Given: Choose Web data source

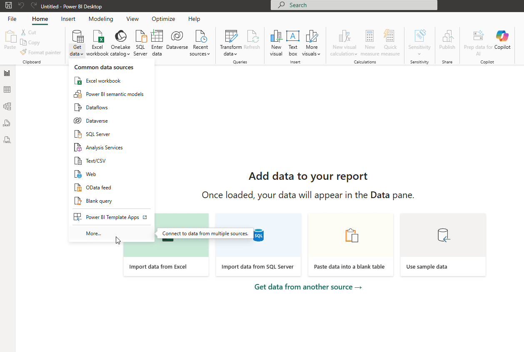Looking at the screenshot, I should coord(112,174).
